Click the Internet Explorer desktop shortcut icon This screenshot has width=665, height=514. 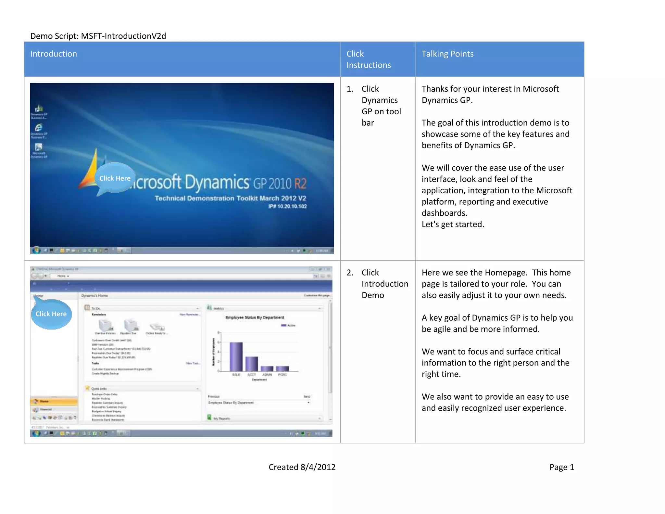pos(39,127)
